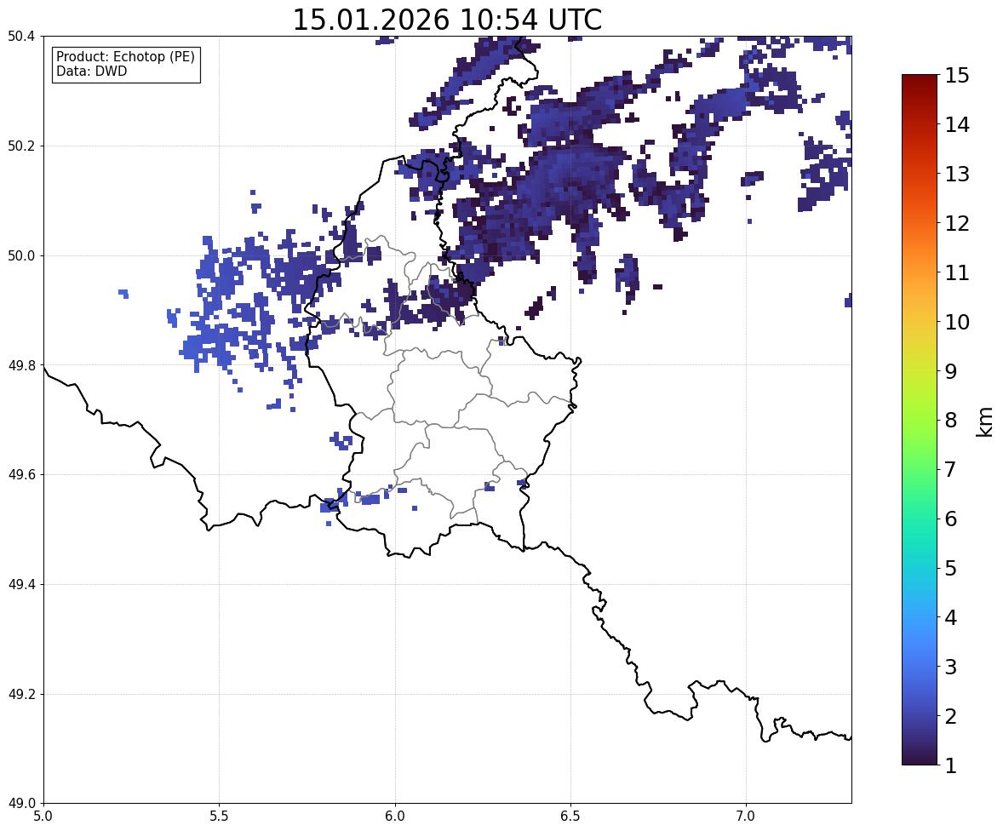Click the latitude axis label 49.6

[20, 474]
